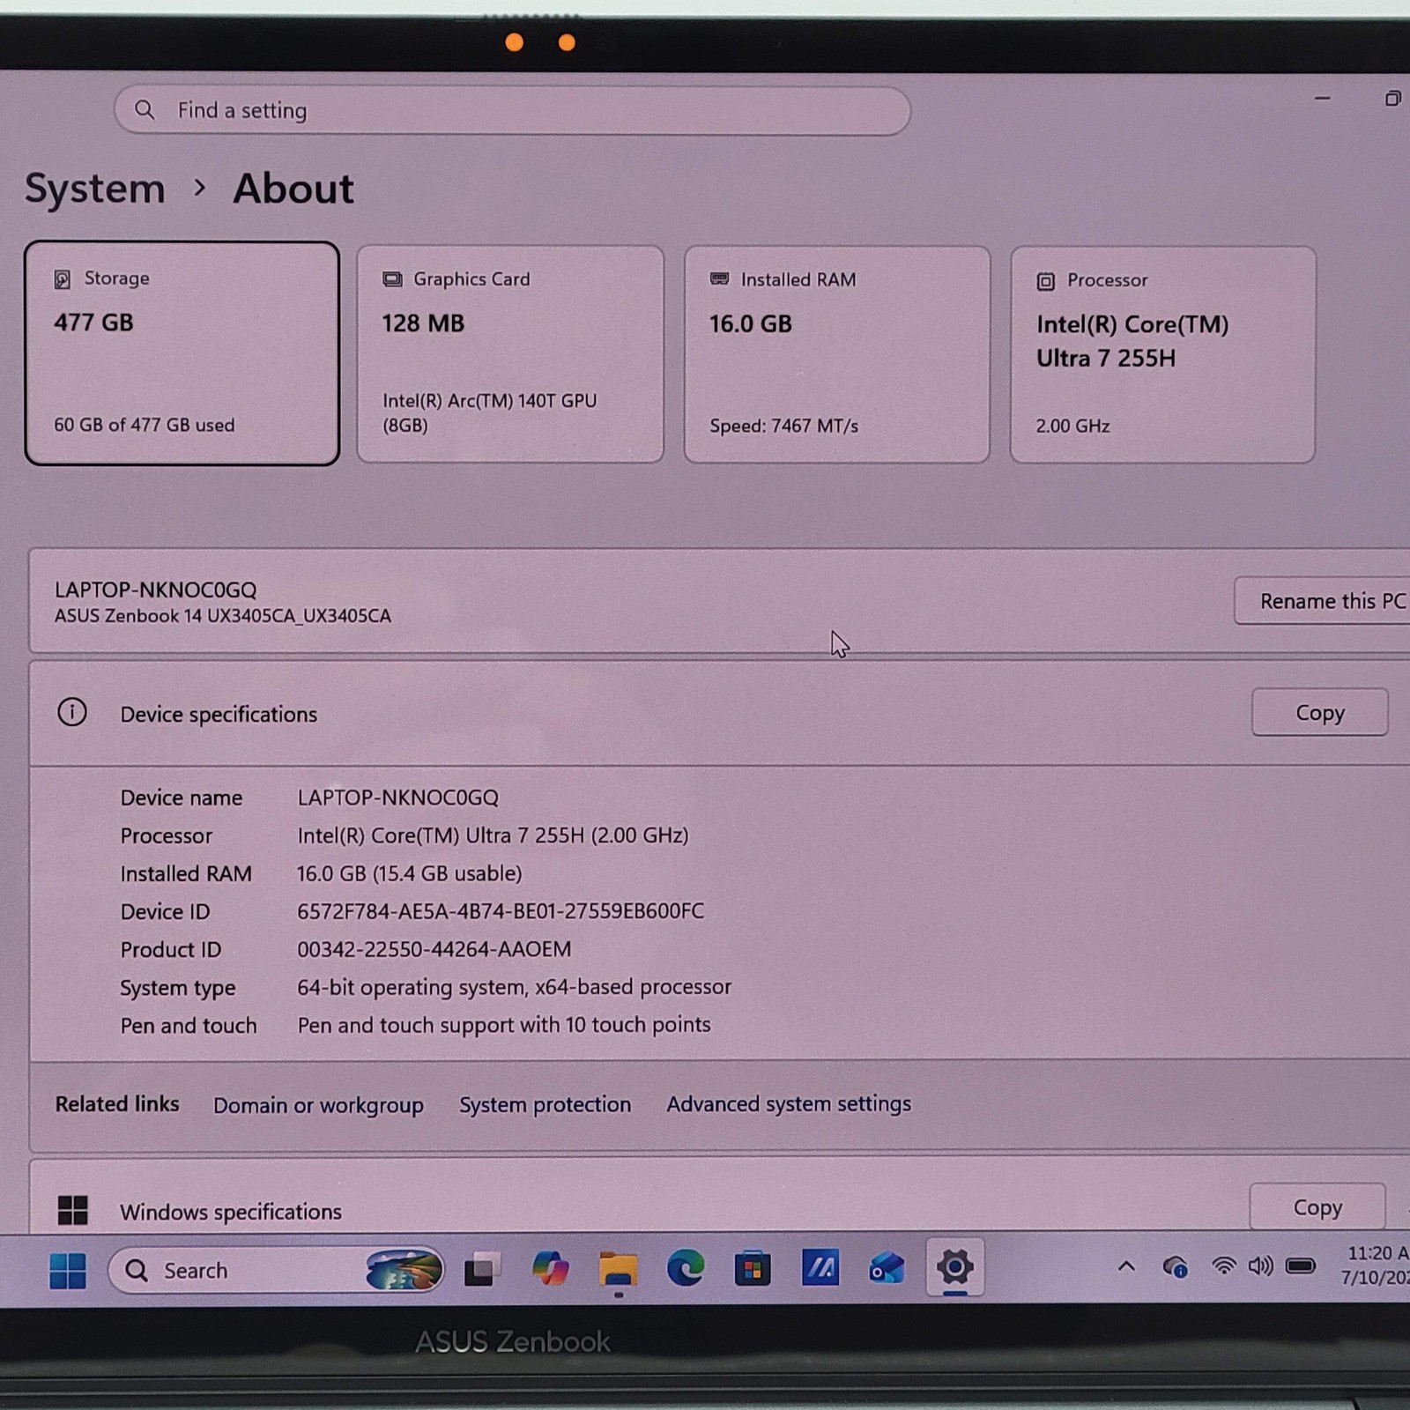The width and height of the screenshot is (1410, 1410).
Task: Open the OneDrive tray icon
Action: coord(1175,1267)
